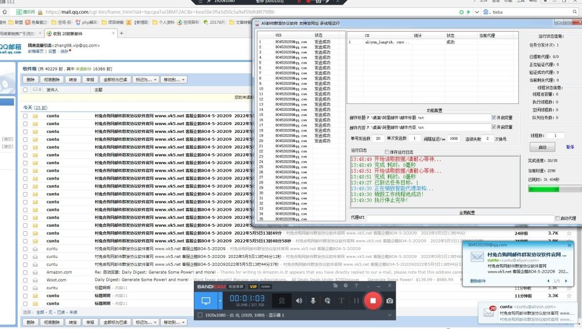
Task: Uncheck 开启变量 beside the 邮件标题 field
Action: click(494, 118)
